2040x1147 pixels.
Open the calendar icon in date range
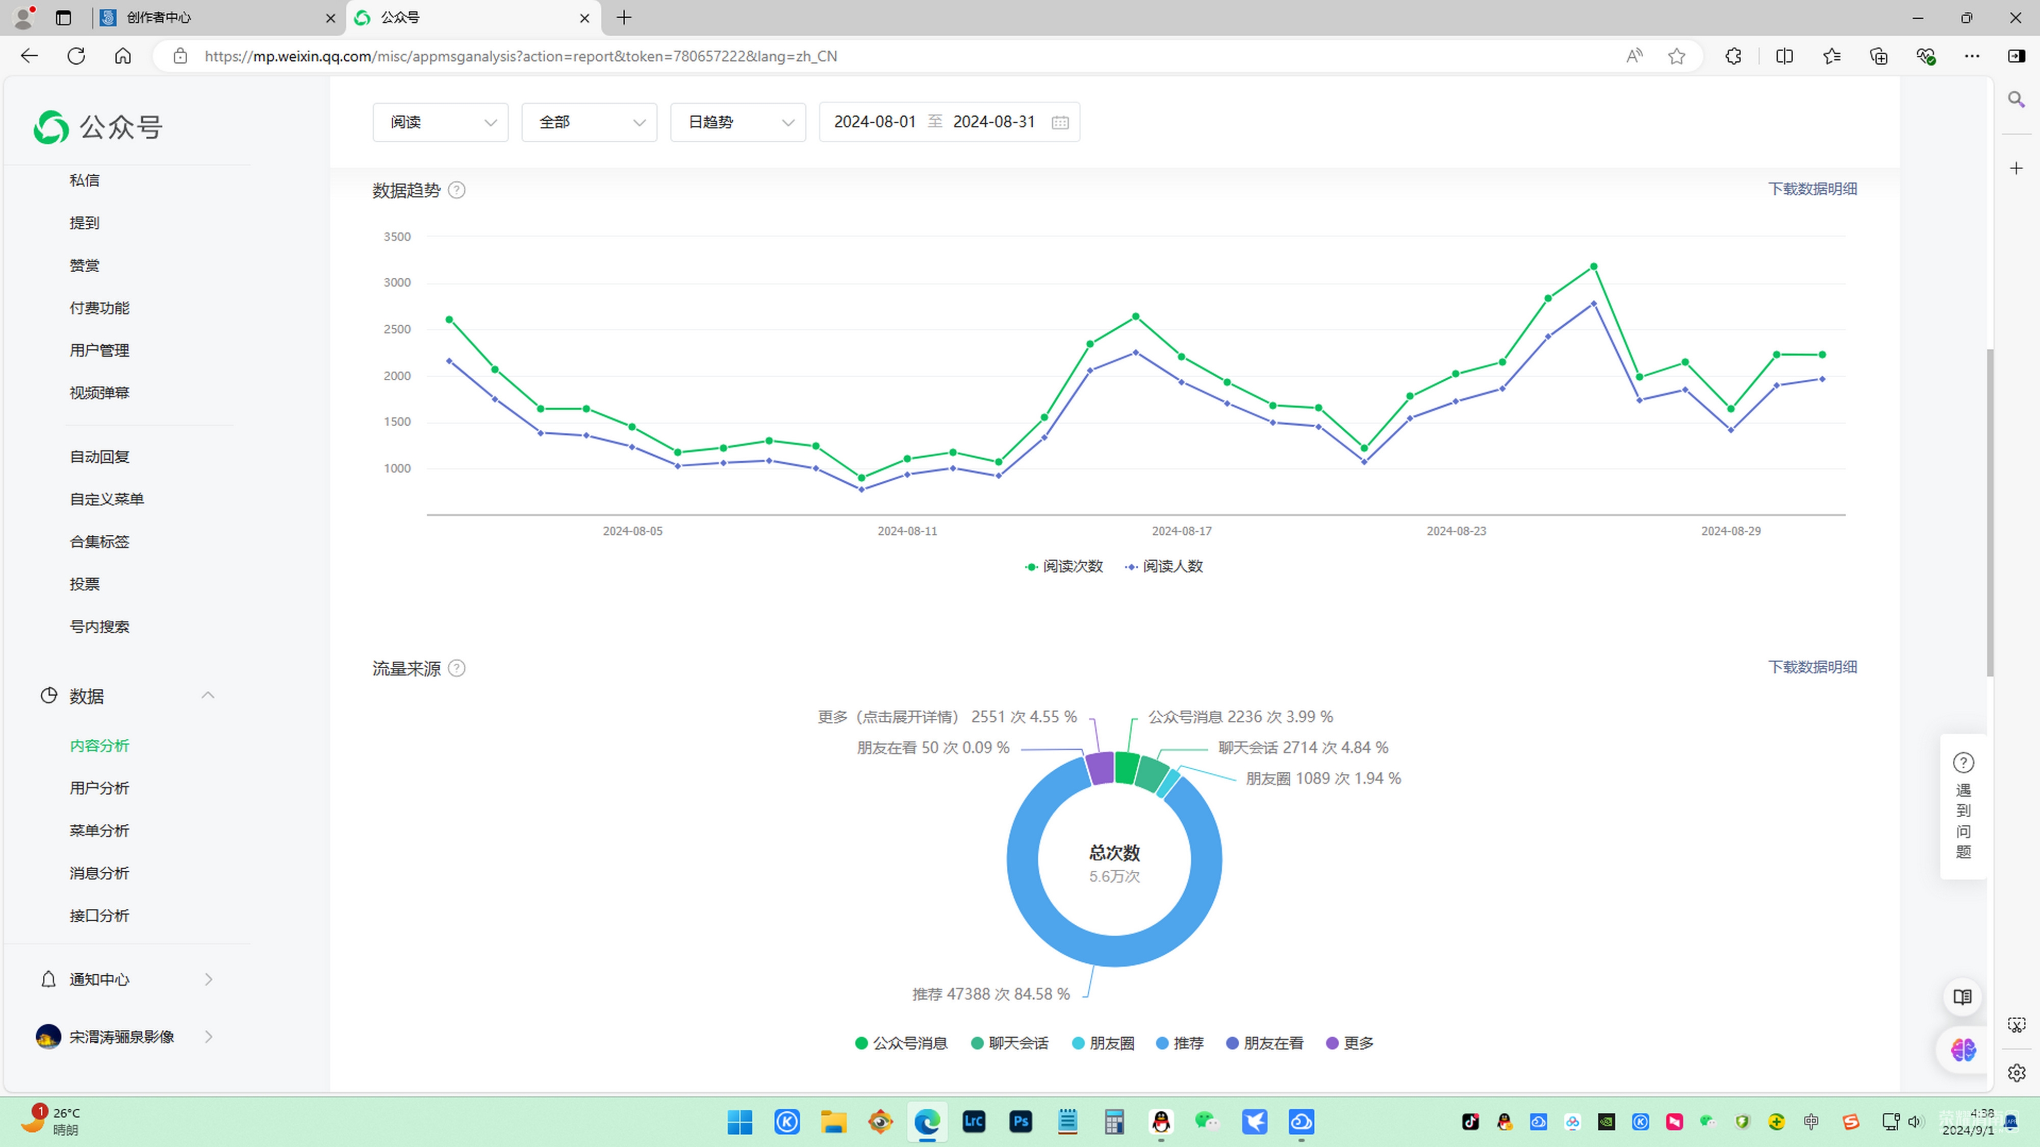click(x=1060, y=122)
